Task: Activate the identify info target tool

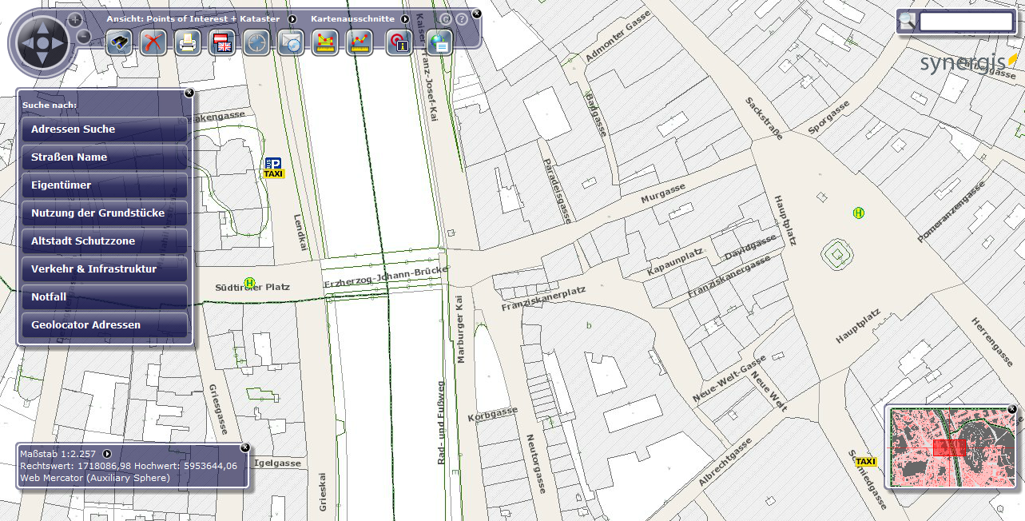Action: point(399,42)
